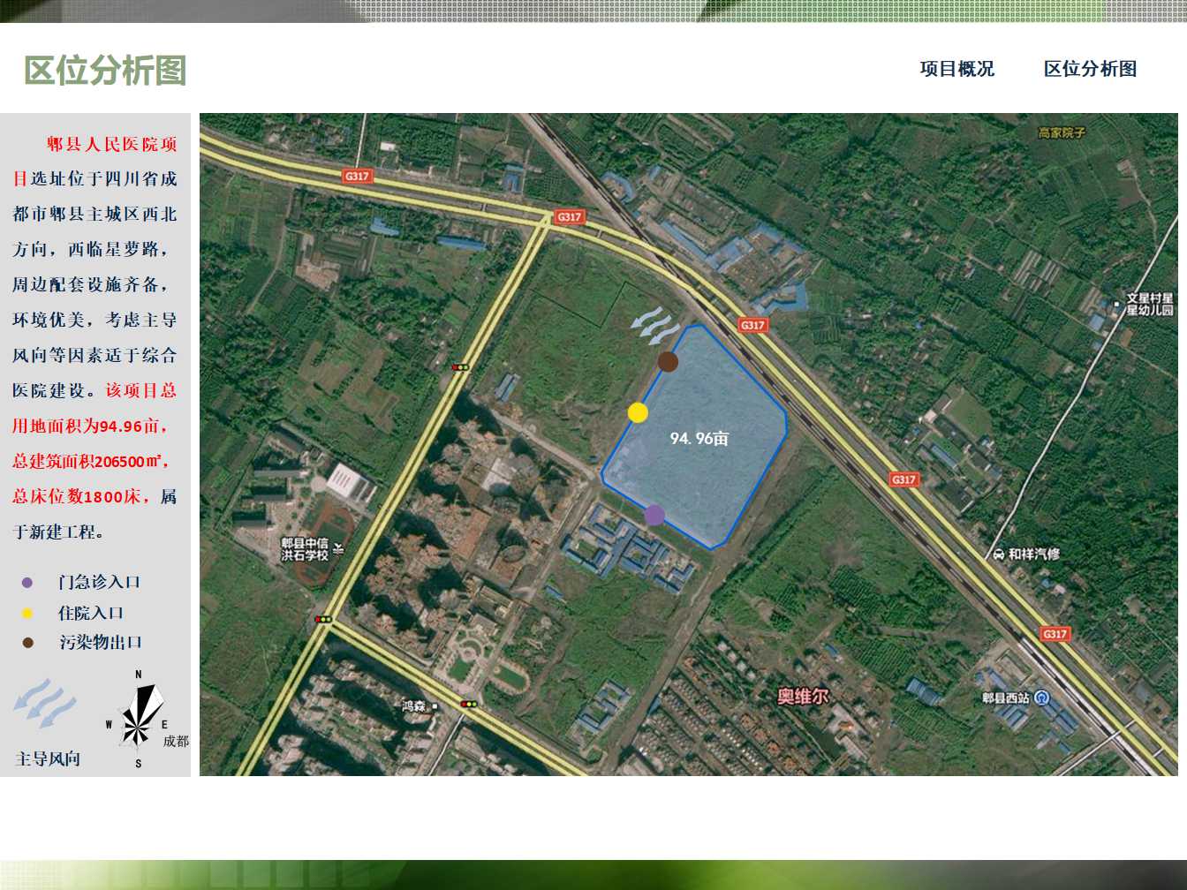Click the 主导风向 wind arrows icon
Screen dimensions: 1187x890
coord(43,704)
